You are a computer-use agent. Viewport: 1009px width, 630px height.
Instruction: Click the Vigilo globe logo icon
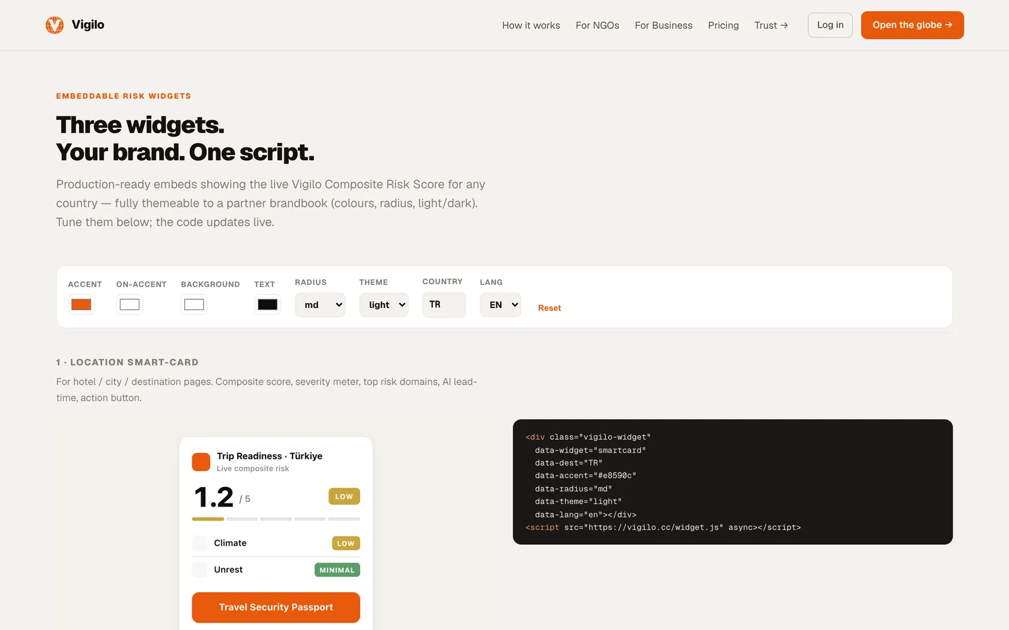point(55,25)
